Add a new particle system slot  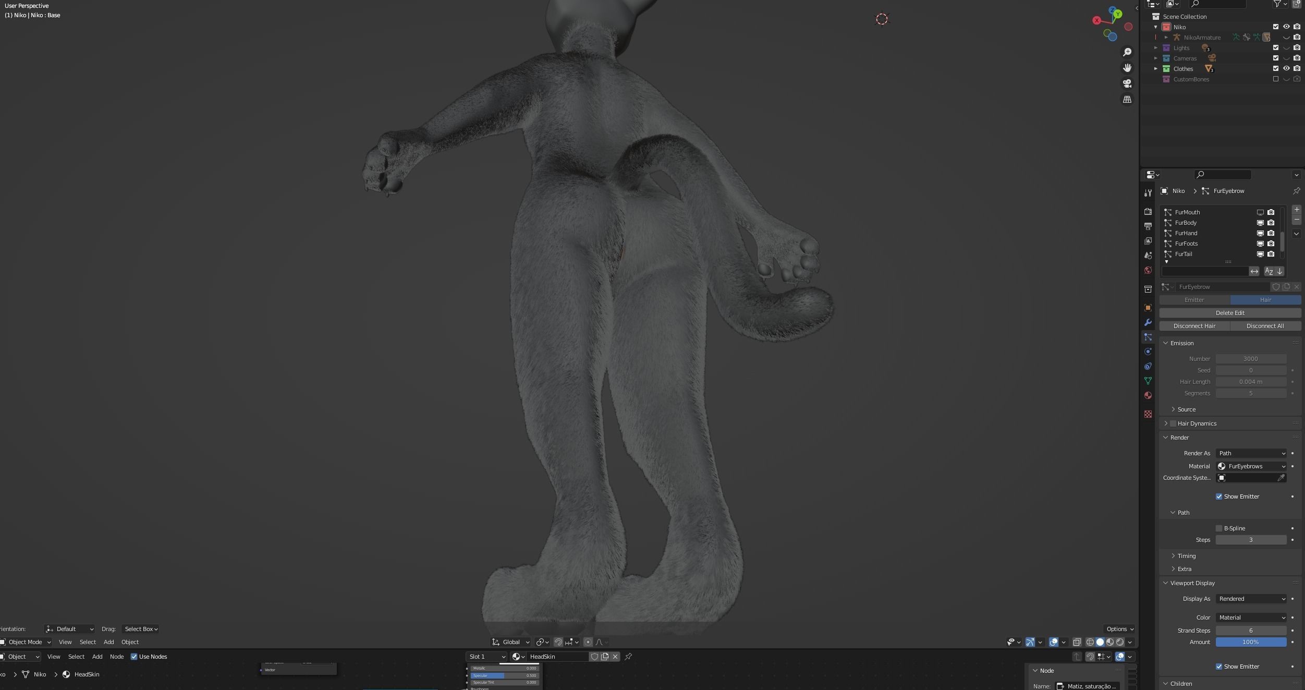pos(1296,210)
